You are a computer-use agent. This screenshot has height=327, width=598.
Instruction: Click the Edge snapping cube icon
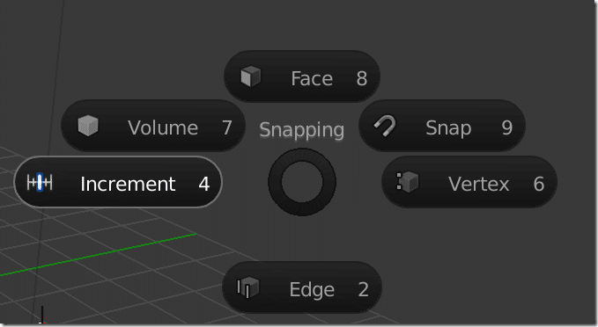coord(247,287)
